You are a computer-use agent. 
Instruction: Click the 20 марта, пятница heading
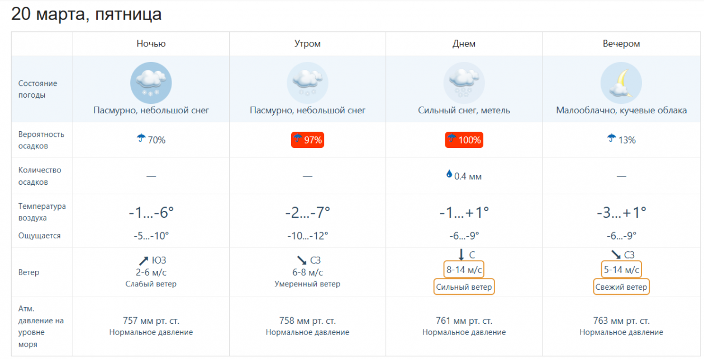[x=87, y=14]
